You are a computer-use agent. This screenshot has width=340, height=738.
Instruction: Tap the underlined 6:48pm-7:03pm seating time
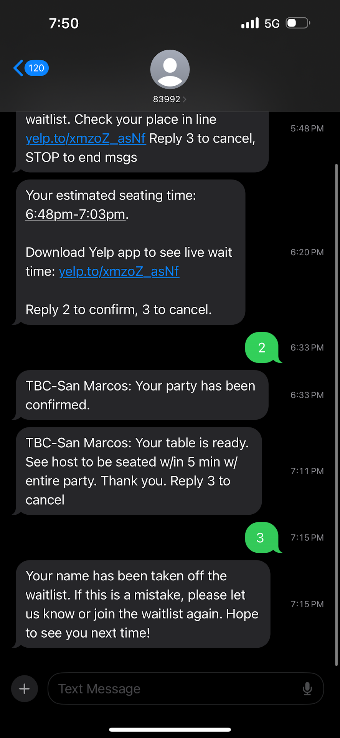[76, 214]
